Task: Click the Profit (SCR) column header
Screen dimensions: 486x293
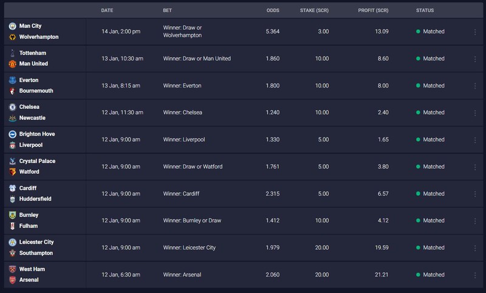Action: pyautogui.click(x=373, y=10)
